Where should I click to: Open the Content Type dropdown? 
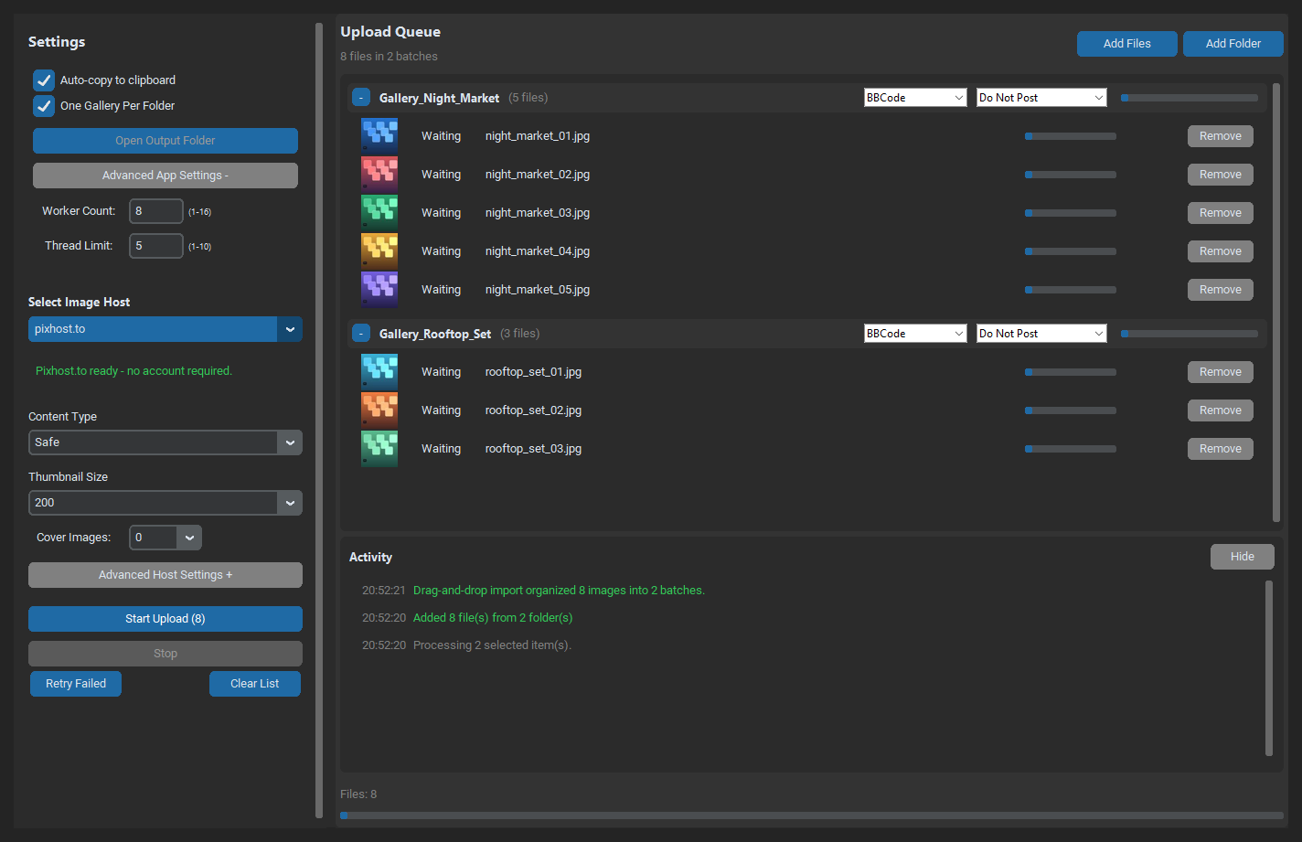[165, 442]
